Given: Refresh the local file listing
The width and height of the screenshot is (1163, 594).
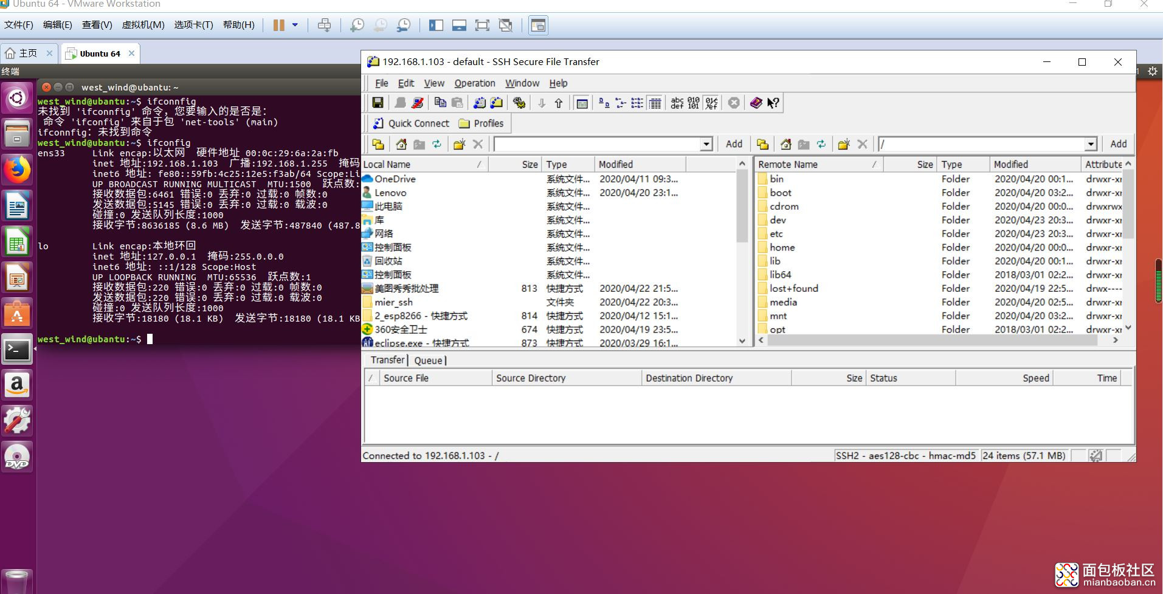Looking at the screenshot, I should click(x=437, y=144).
